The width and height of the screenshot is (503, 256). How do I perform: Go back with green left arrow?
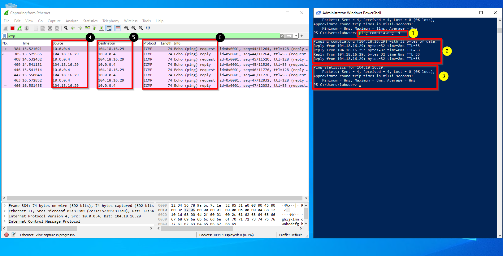73,28
